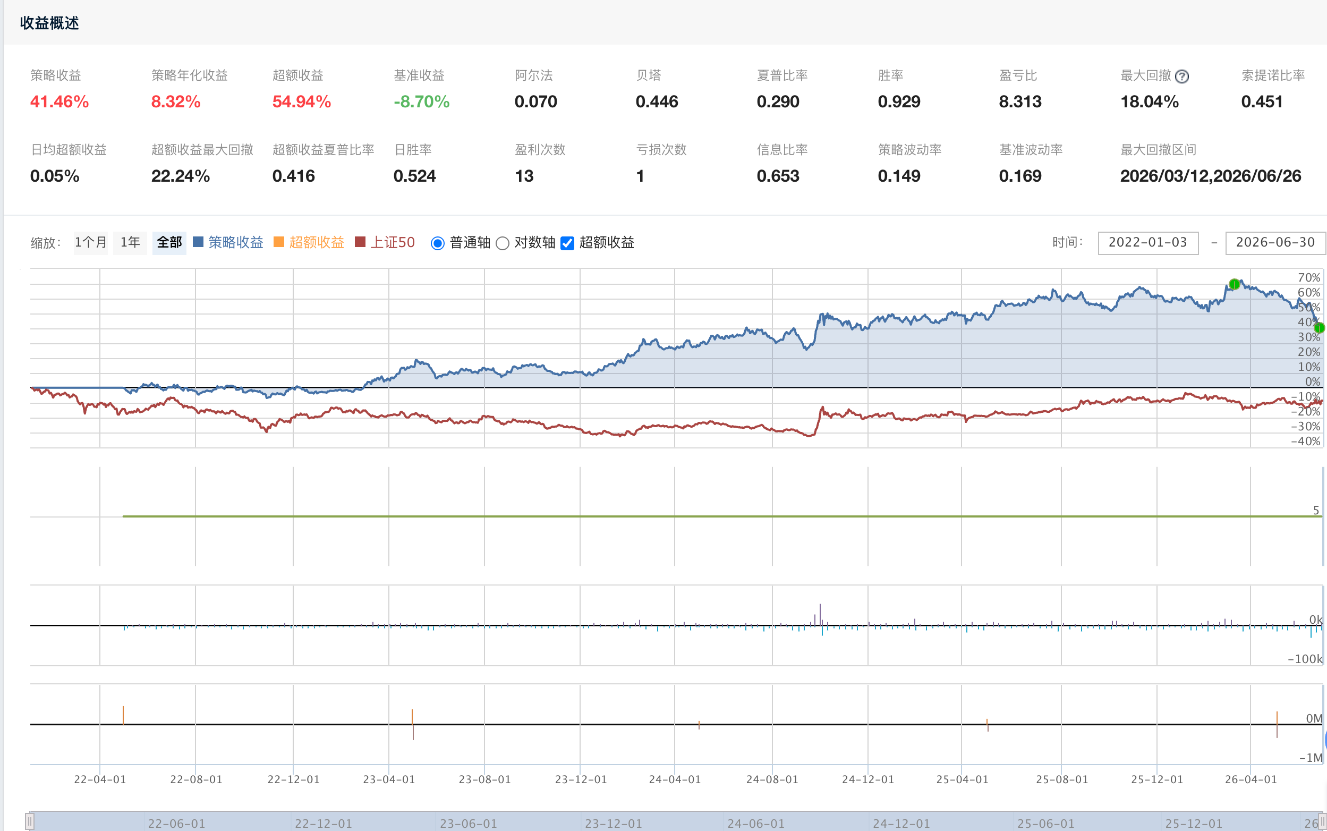
Task: Click the 22-04-01 x-axis date label
Action: pos(100,779)
